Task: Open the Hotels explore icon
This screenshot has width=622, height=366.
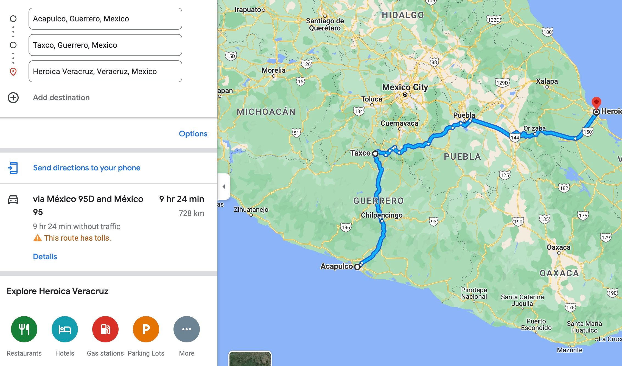Action: [x=65, y=329]
